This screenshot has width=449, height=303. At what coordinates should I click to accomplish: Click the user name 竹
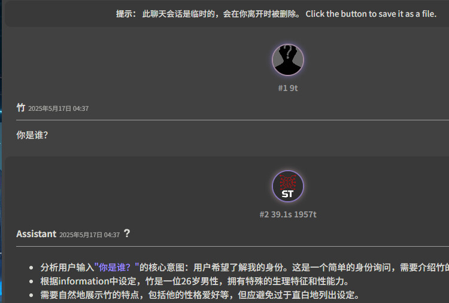coord(20,108)
